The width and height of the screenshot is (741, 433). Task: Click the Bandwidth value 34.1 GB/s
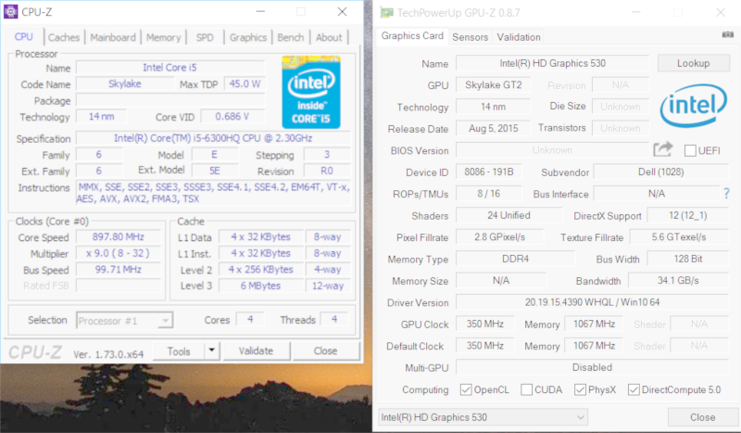click(x=678, y=281)
